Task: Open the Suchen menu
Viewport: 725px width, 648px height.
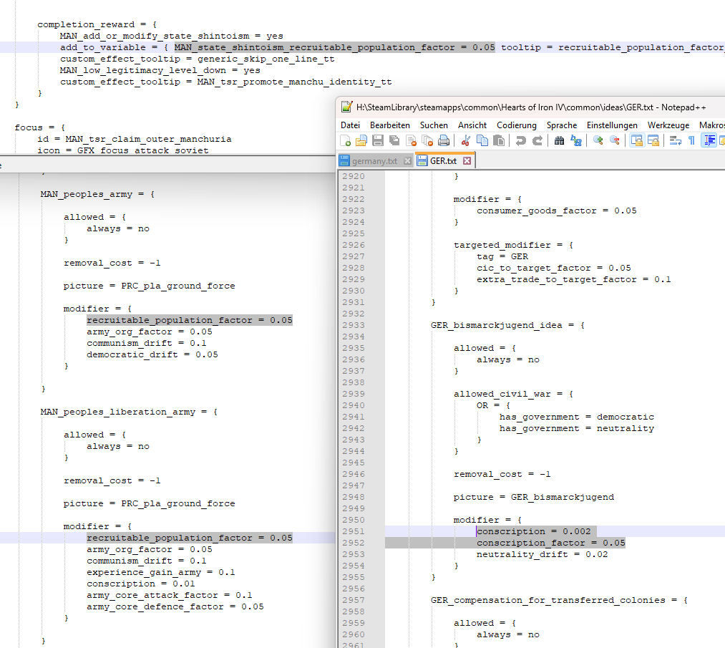Action: (434, 125)
